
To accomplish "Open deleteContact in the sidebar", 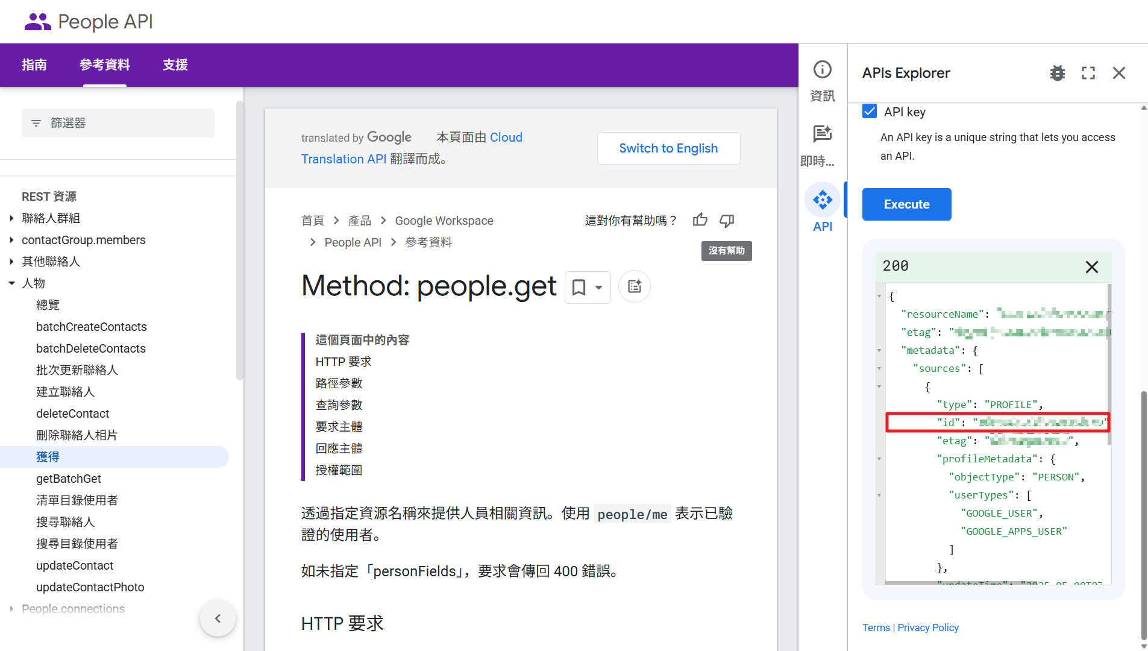I will (73, 414).
